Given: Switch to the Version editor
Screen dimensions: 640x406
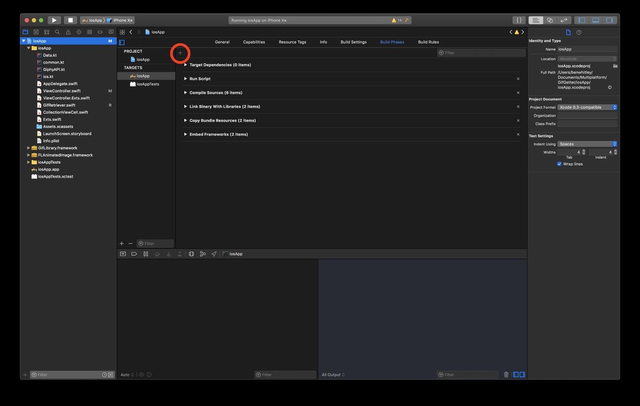Looking at the screenshot, I should [x=564, y=20].
